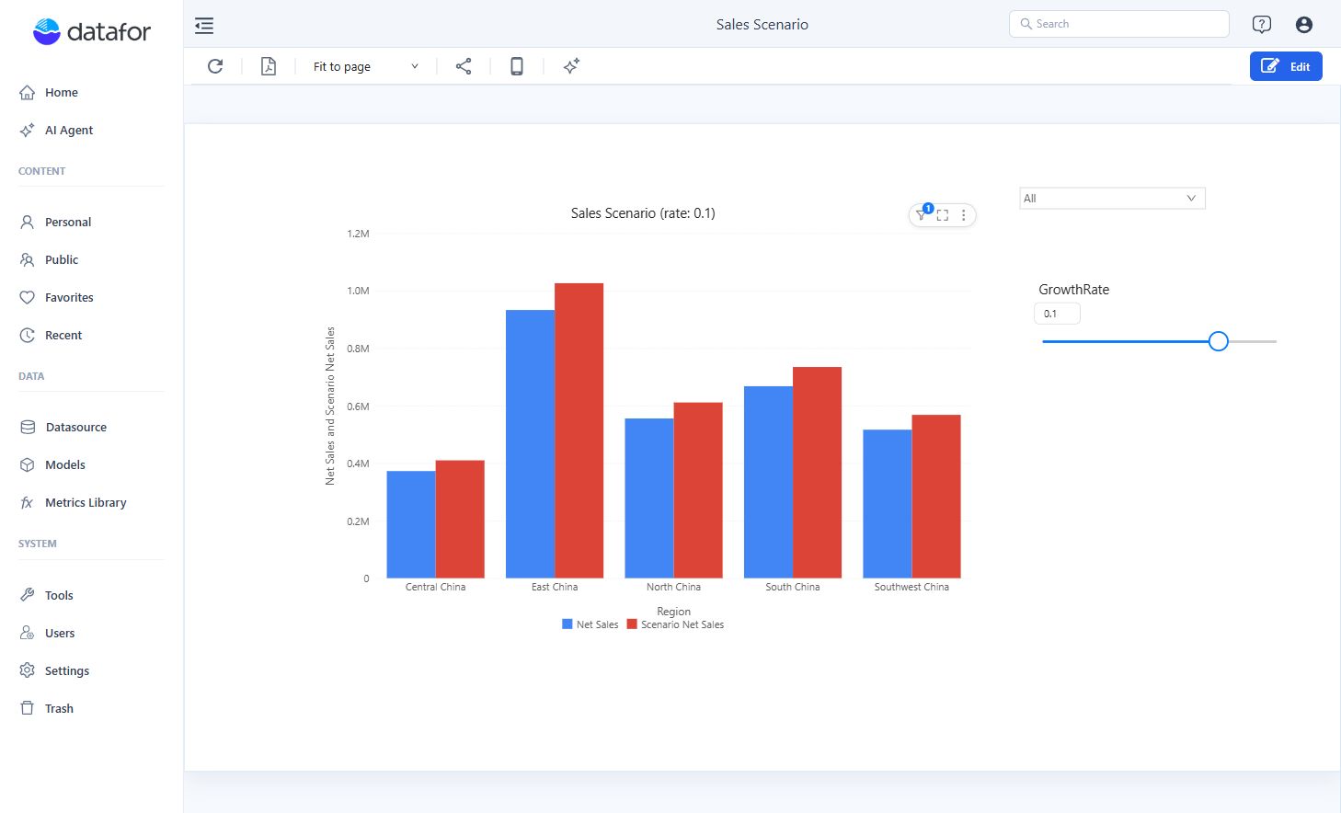Click the North China blue bar
The image size is (1341, 813).
pyautogui.click(x=649, y=498)
